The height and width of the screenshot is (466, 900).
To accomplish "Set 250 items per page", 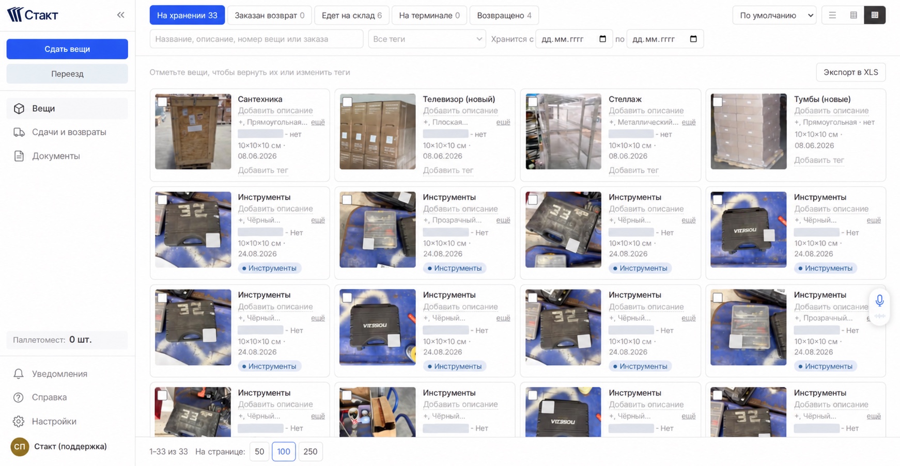I will coord(310,452).
